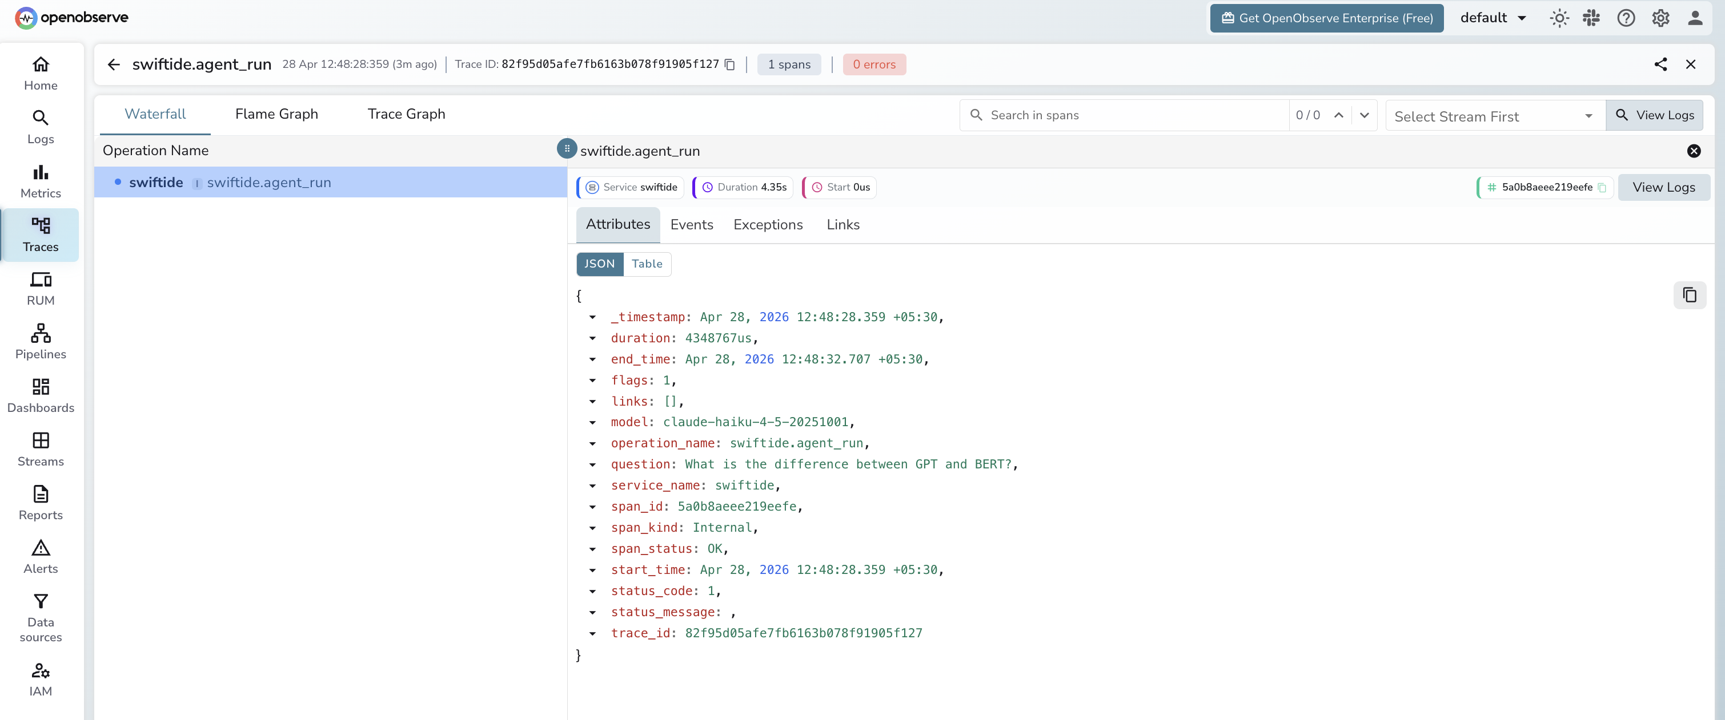Expand the model field arrow
This screenshot has height=720, width=1725.
[x=593, y=422]
